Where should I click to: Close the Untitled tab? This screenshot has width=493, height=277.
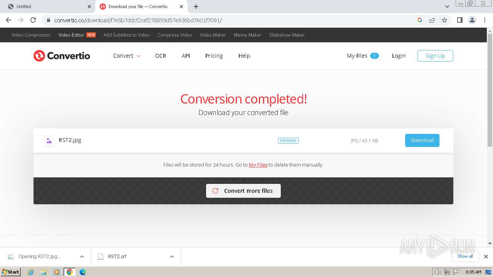[x=89, y=7]
